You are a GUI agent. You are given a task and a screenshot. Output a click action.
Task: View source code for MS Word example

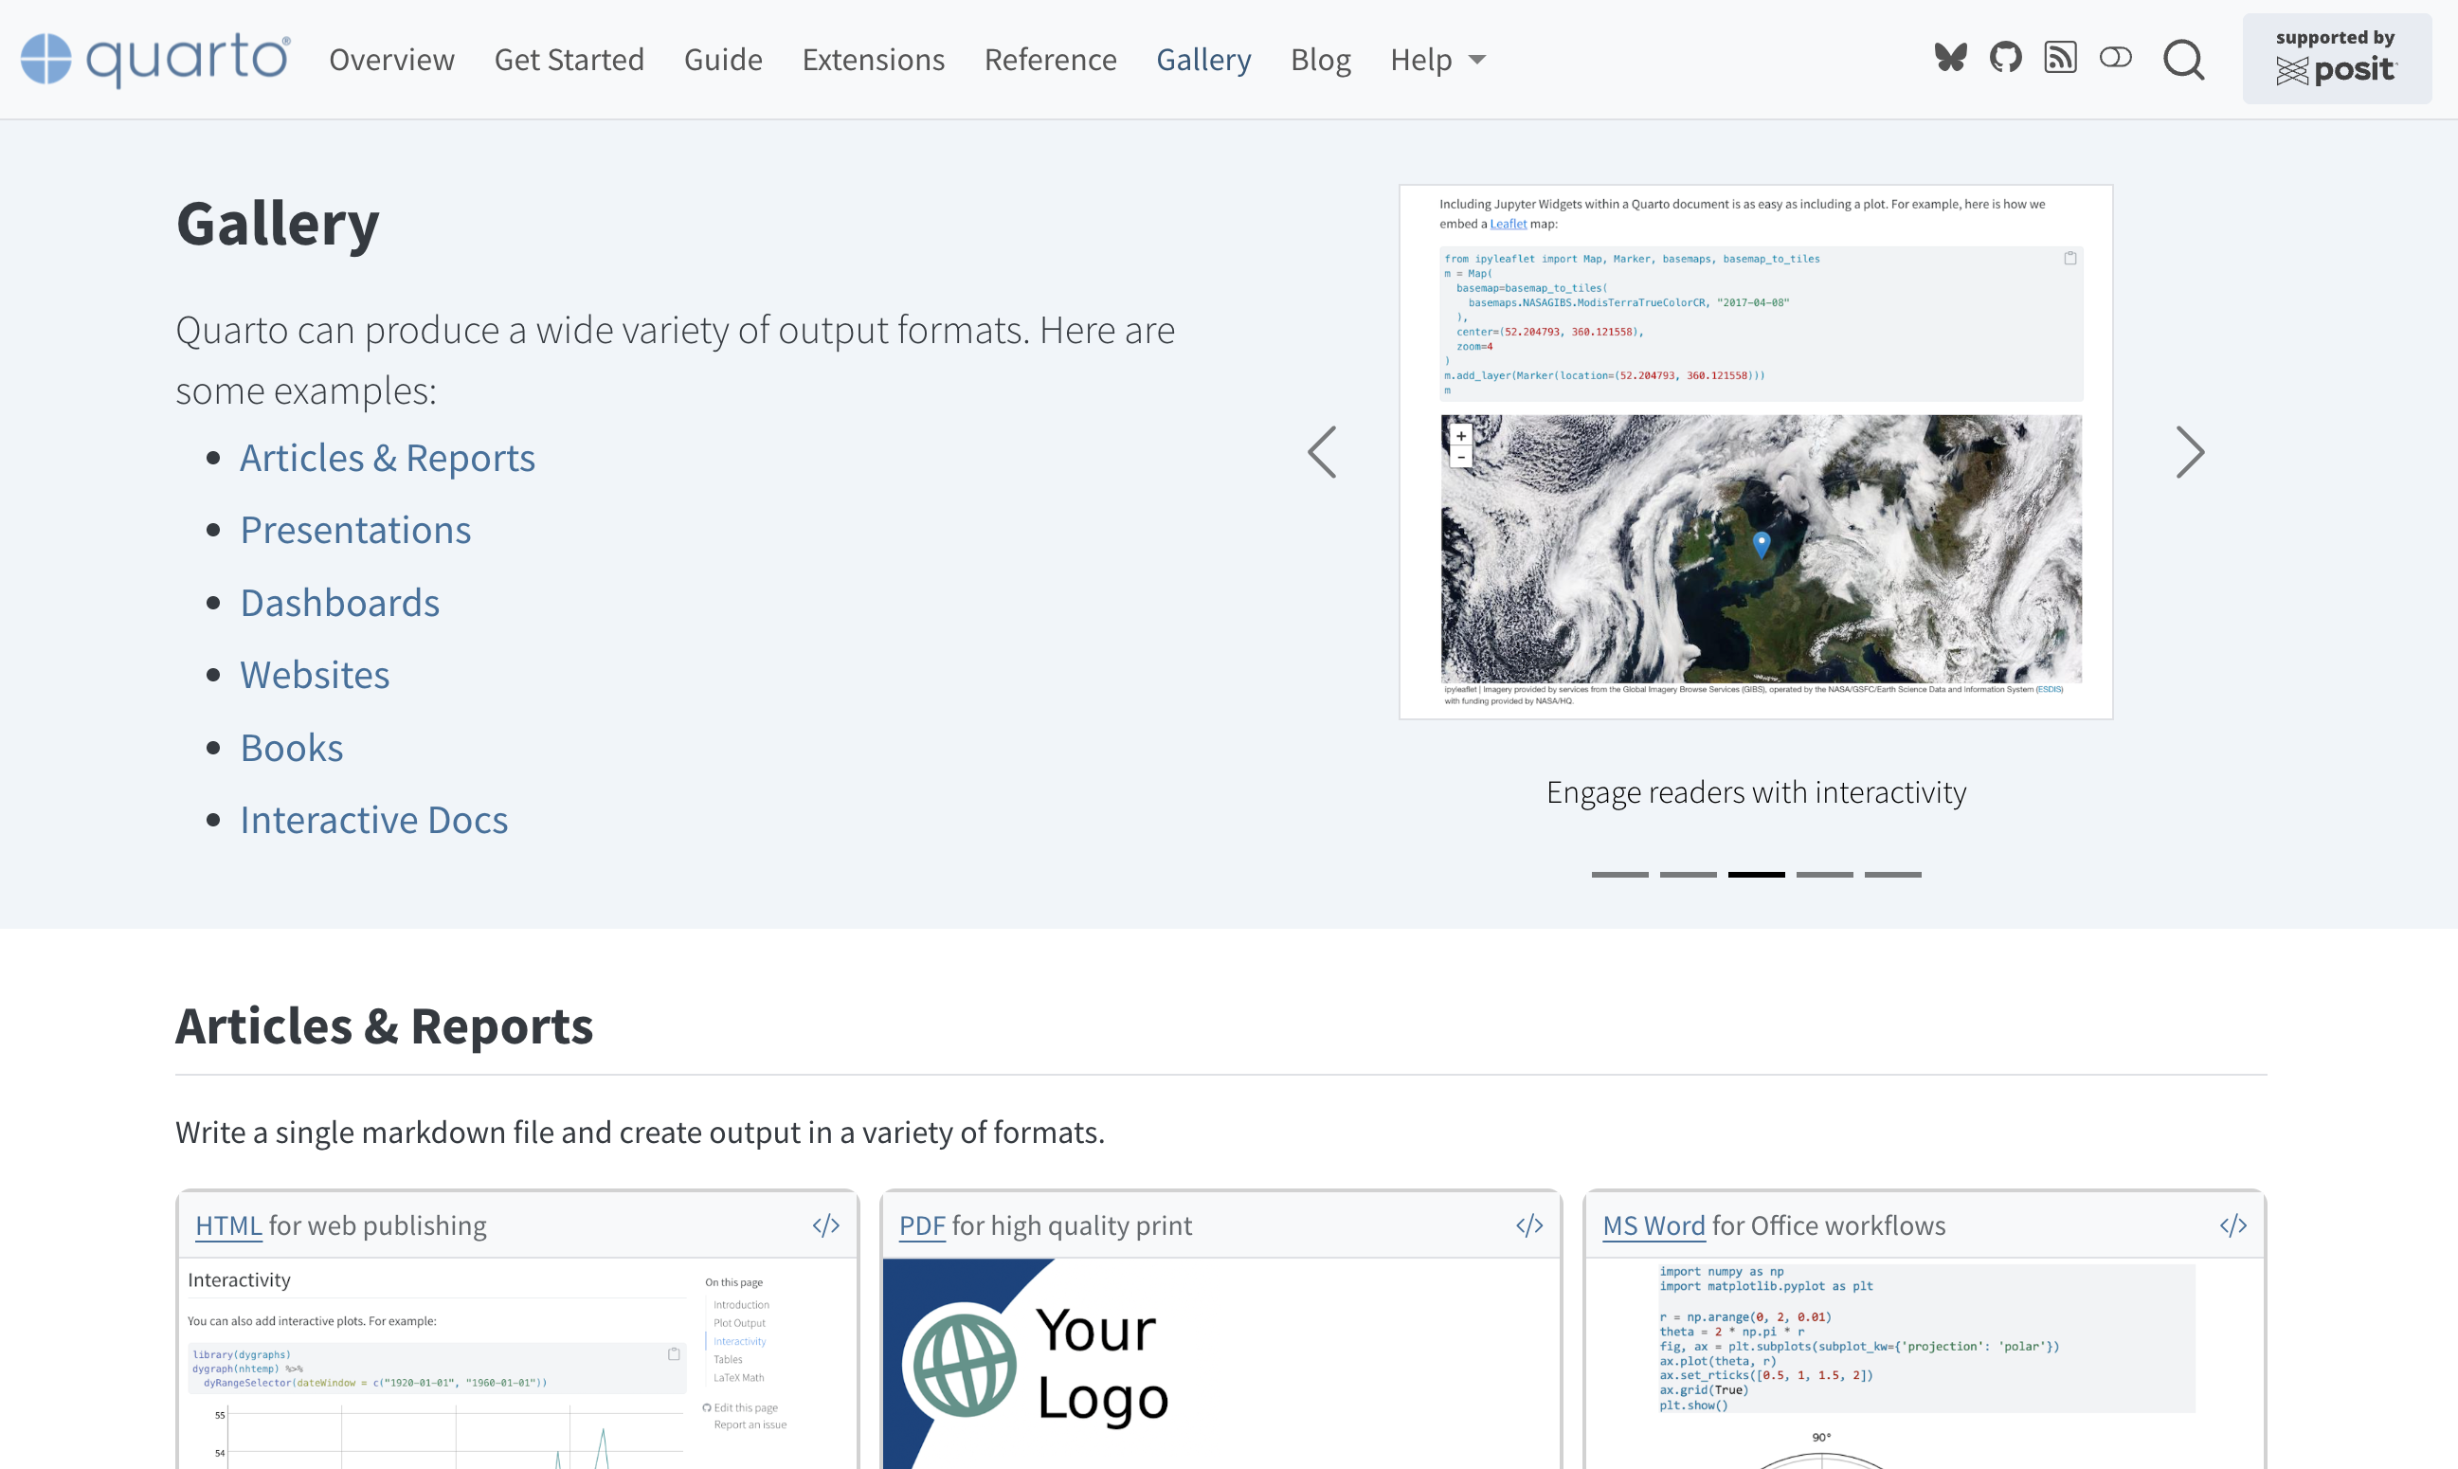(x=2233, y=1225)
